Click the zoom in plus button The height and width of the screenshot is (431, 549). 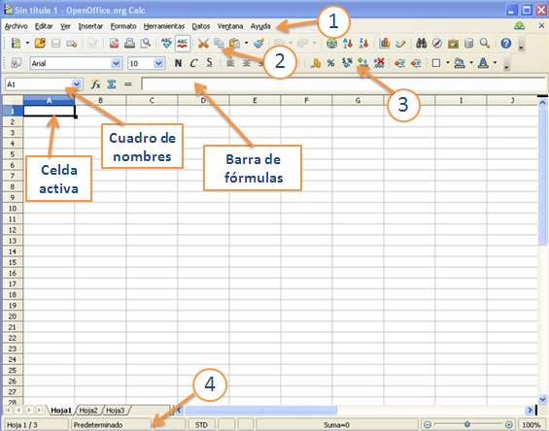point(509,424)
